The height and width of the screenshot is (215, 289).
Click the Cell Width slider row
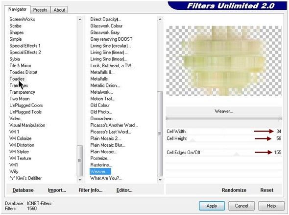point(224,132)
